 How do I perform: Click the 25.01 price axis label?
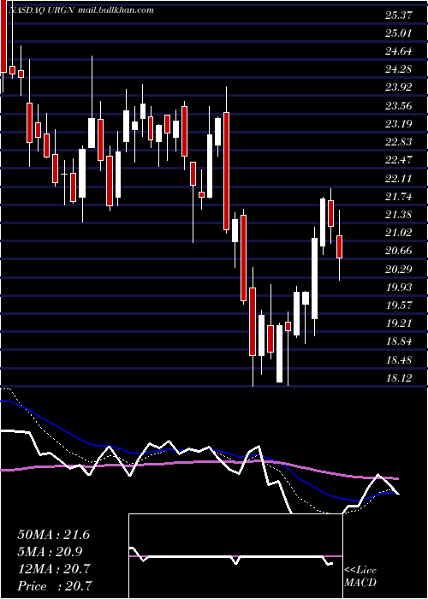[x=399, y=33]
